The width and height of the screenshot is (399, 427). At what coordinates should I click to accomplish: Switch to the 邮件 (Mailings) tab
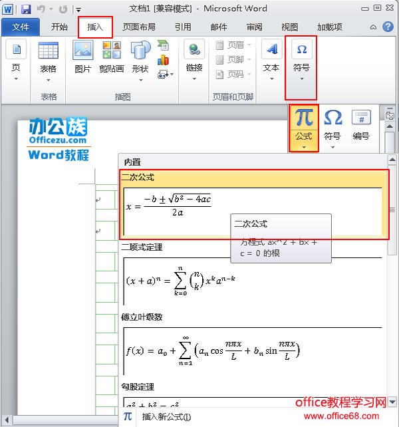pyautogui.click(x=219, y=27)
